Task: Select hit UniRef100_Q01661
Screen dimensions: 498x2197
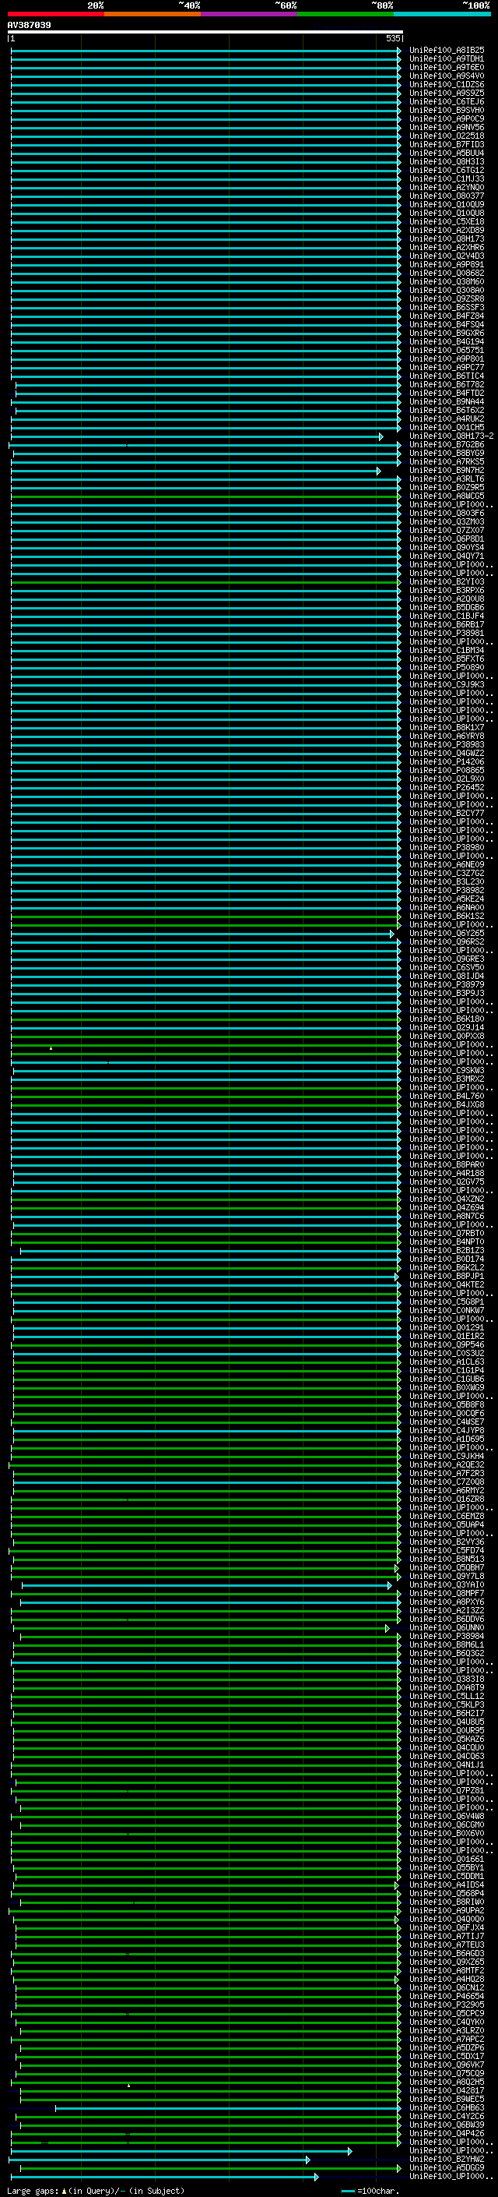Action: 446,1860
